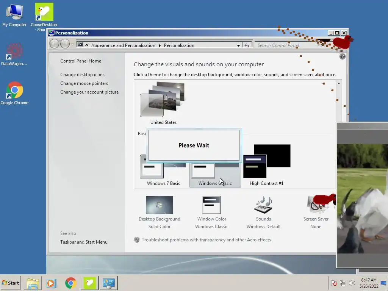Expand breadcrumb arrow before Personalization
The height and width of the screenshot is (291, 388).
[x=160, y=45]
